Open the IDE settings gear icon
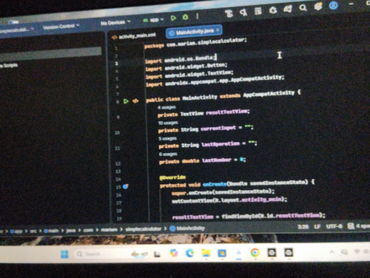This screenshot has height=278, width=370. point(318,7)
